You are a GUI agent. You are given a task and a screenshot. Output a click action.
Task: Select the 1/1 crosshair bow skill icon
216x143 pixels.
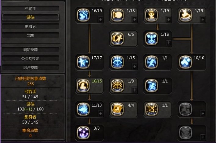151,109
